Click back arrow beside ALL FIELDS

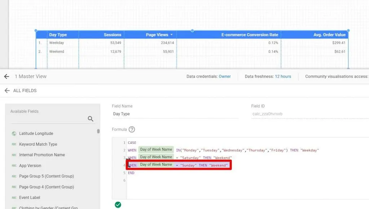pyautogui.click(x=7, y=91)
